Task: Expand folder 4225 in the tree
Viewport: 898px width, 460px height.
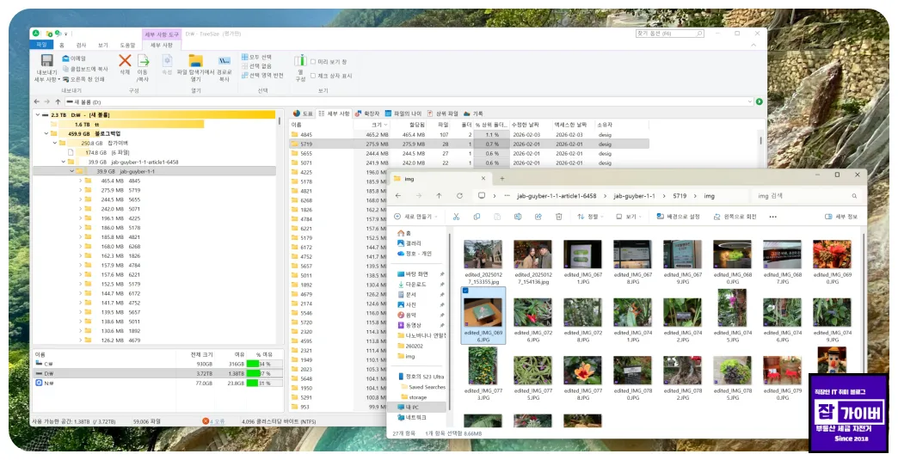Action: click(80, 218)
